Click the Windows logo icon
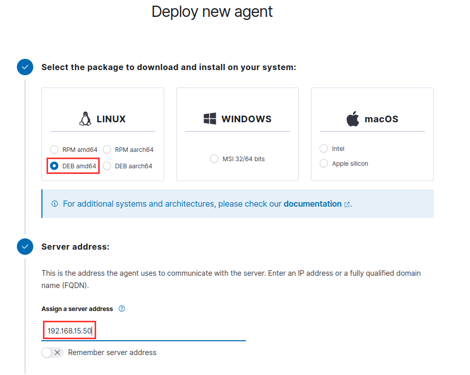 pos(210,119)
